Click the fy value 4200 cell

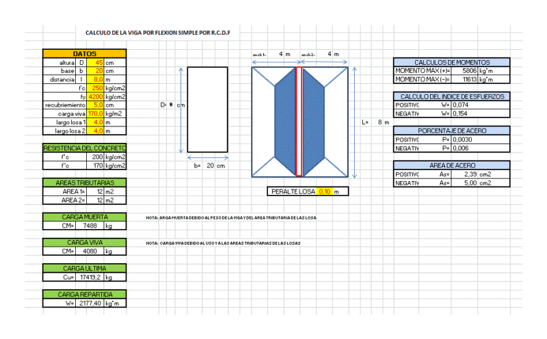pos(95,96)
